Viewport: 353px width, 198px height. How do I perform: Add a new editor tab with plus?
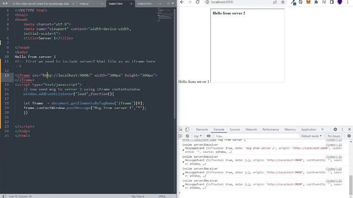[x=168, y=4]
